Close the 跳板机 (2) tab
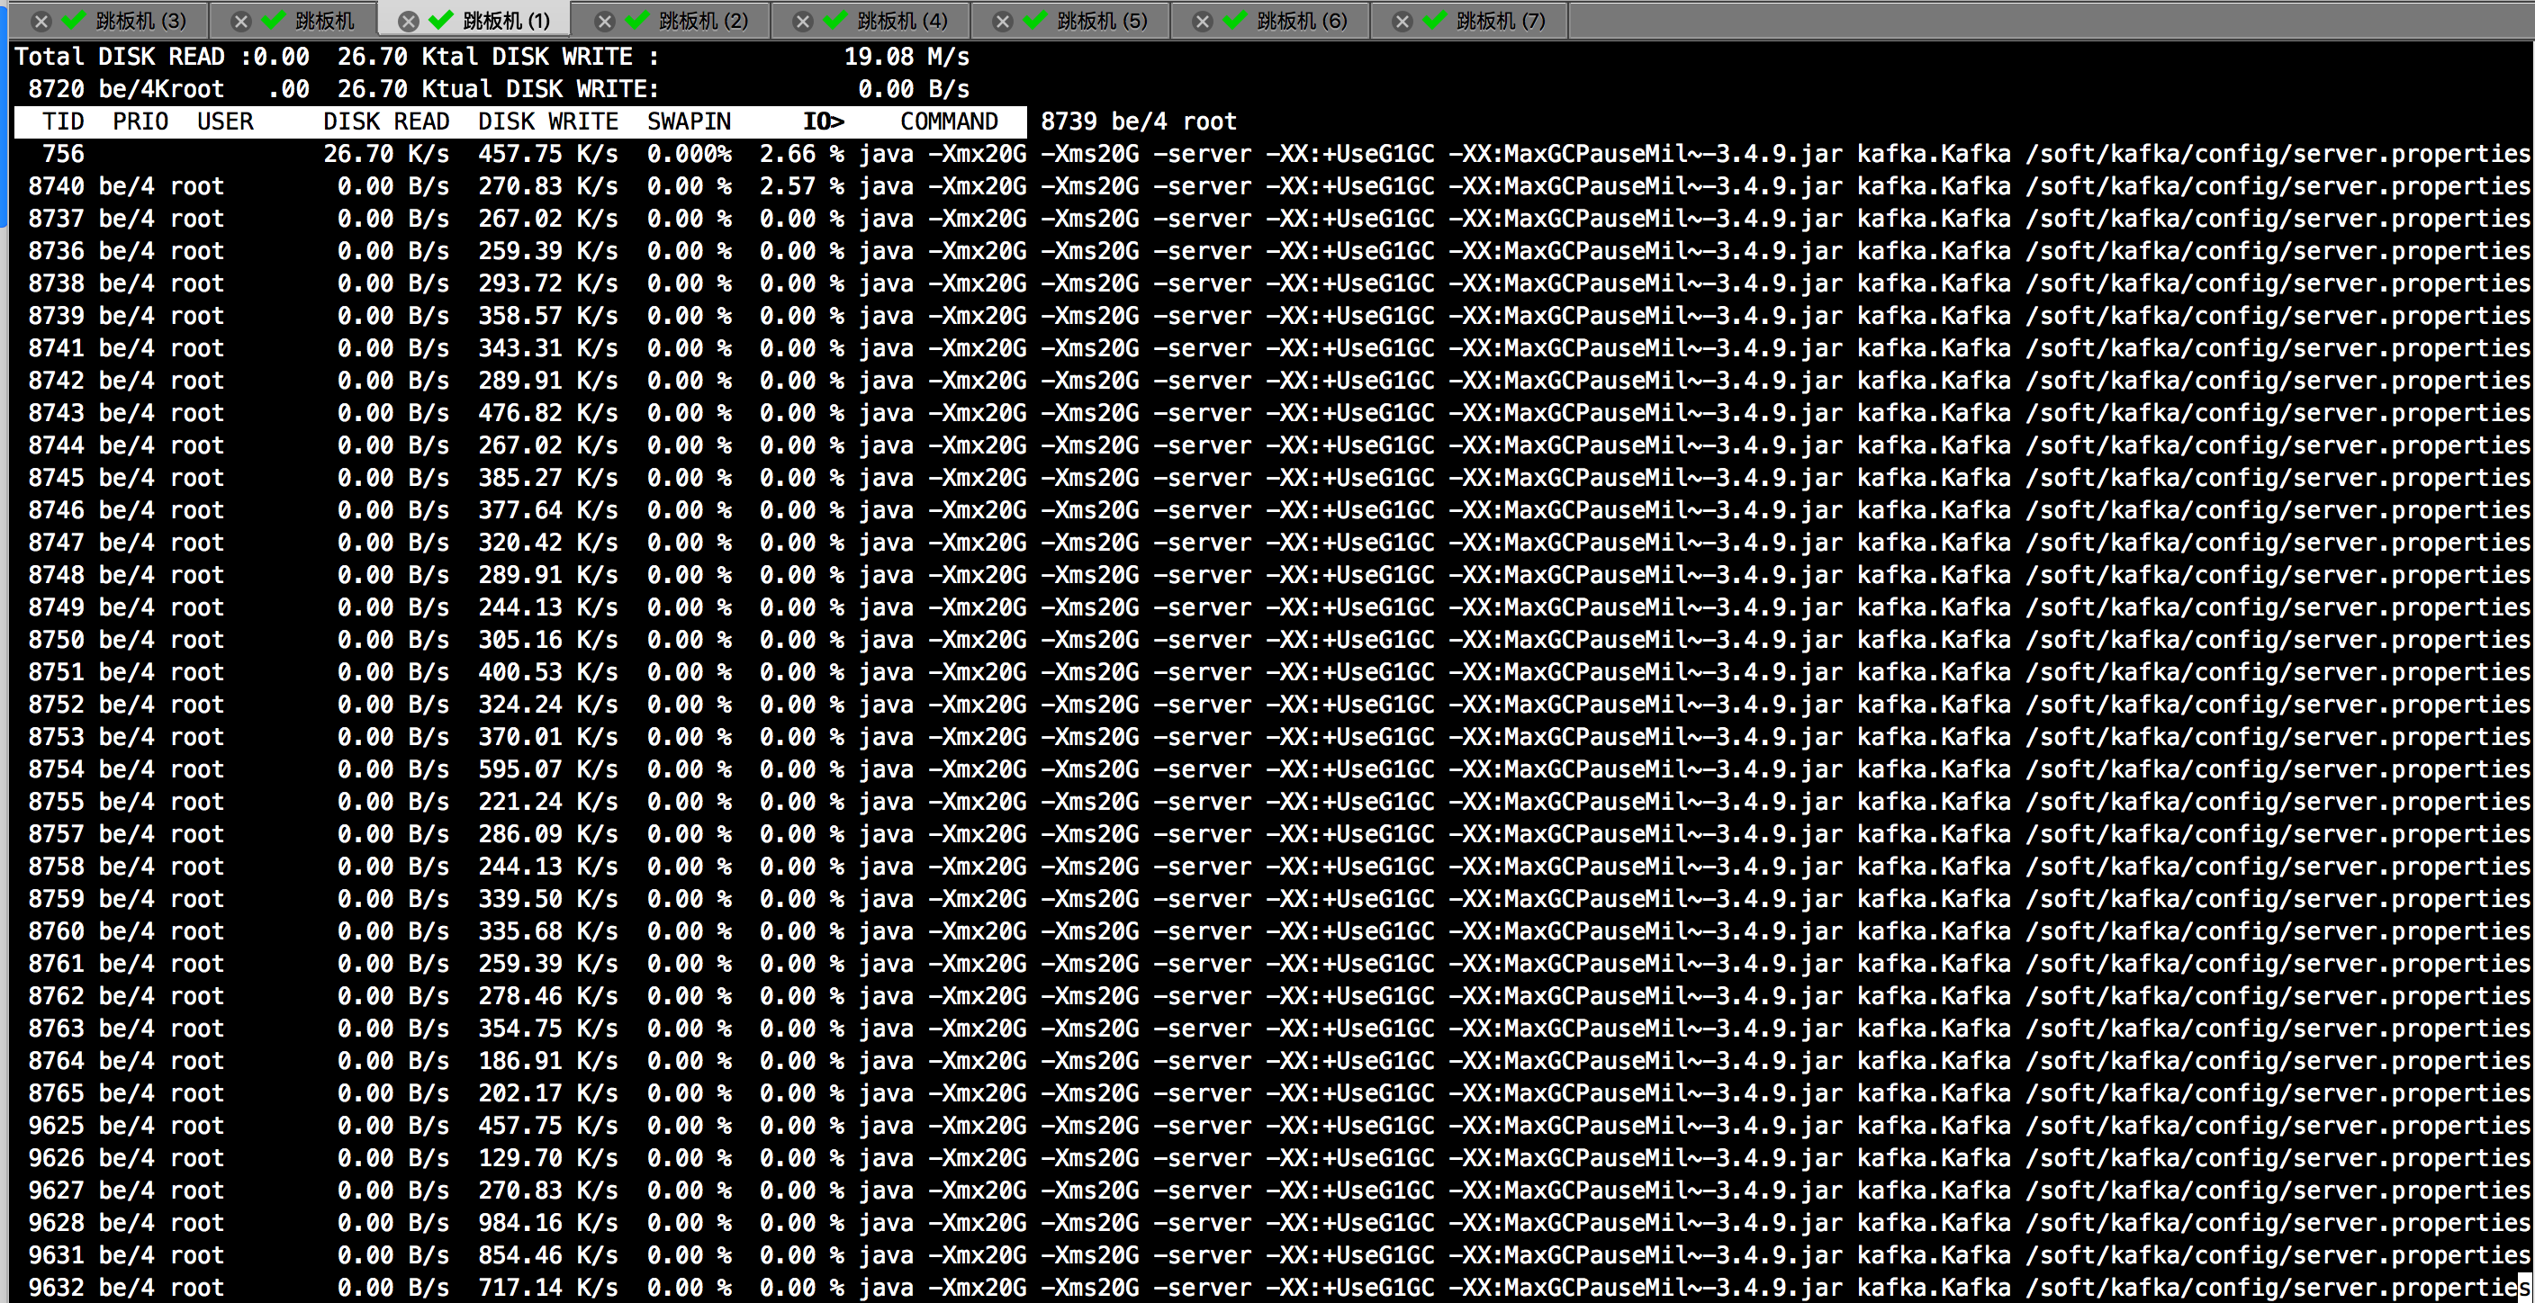Viewport: 2535px width, 1303px height. [605, 21]
